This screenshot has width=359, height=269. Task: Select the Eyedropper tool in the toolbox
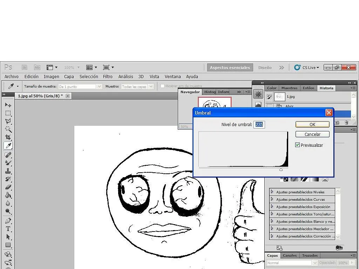(8, 145)
